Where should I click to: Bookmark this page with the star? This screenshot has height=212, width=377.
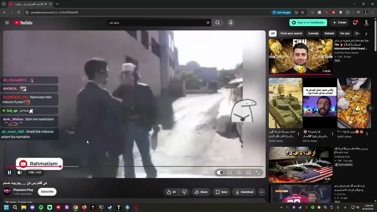click(x=302, y=12)
